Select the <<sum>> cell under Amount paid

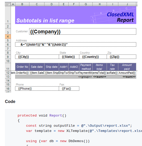coord(127,77)
